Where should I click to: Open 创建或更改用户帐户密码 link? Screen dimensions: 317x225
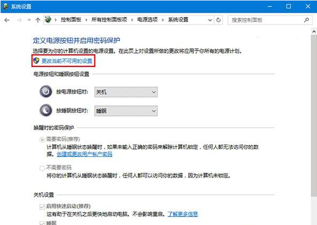pos(85,154)
